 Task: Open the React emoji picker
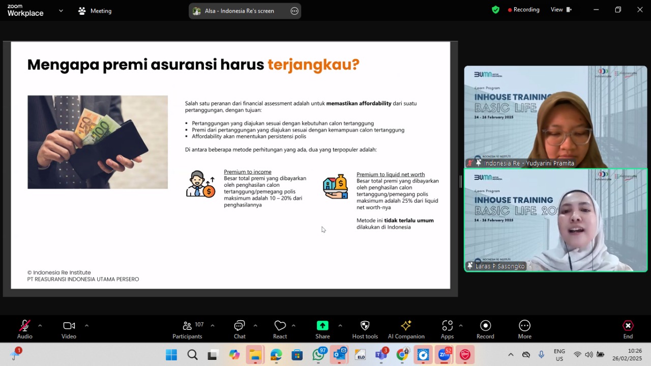click(280, 329)
